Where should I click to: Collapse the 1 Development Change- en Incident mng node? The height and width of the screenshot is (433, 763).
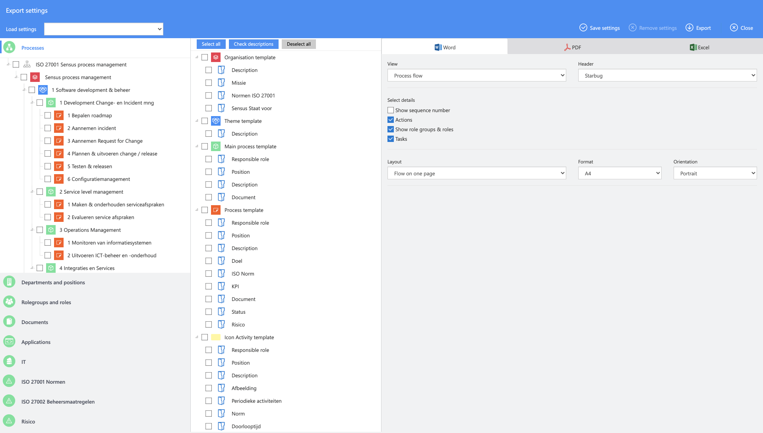point(32,103)
